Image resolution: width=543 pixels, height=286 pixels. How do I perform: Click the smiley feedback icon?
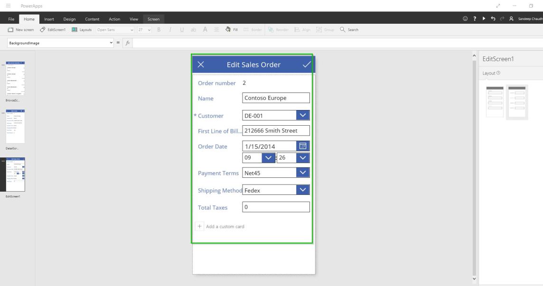tap(465, 18)
